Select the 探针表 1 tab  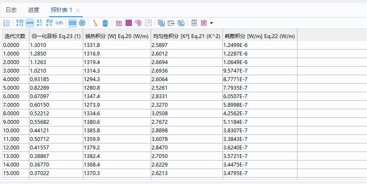point(61,10)
